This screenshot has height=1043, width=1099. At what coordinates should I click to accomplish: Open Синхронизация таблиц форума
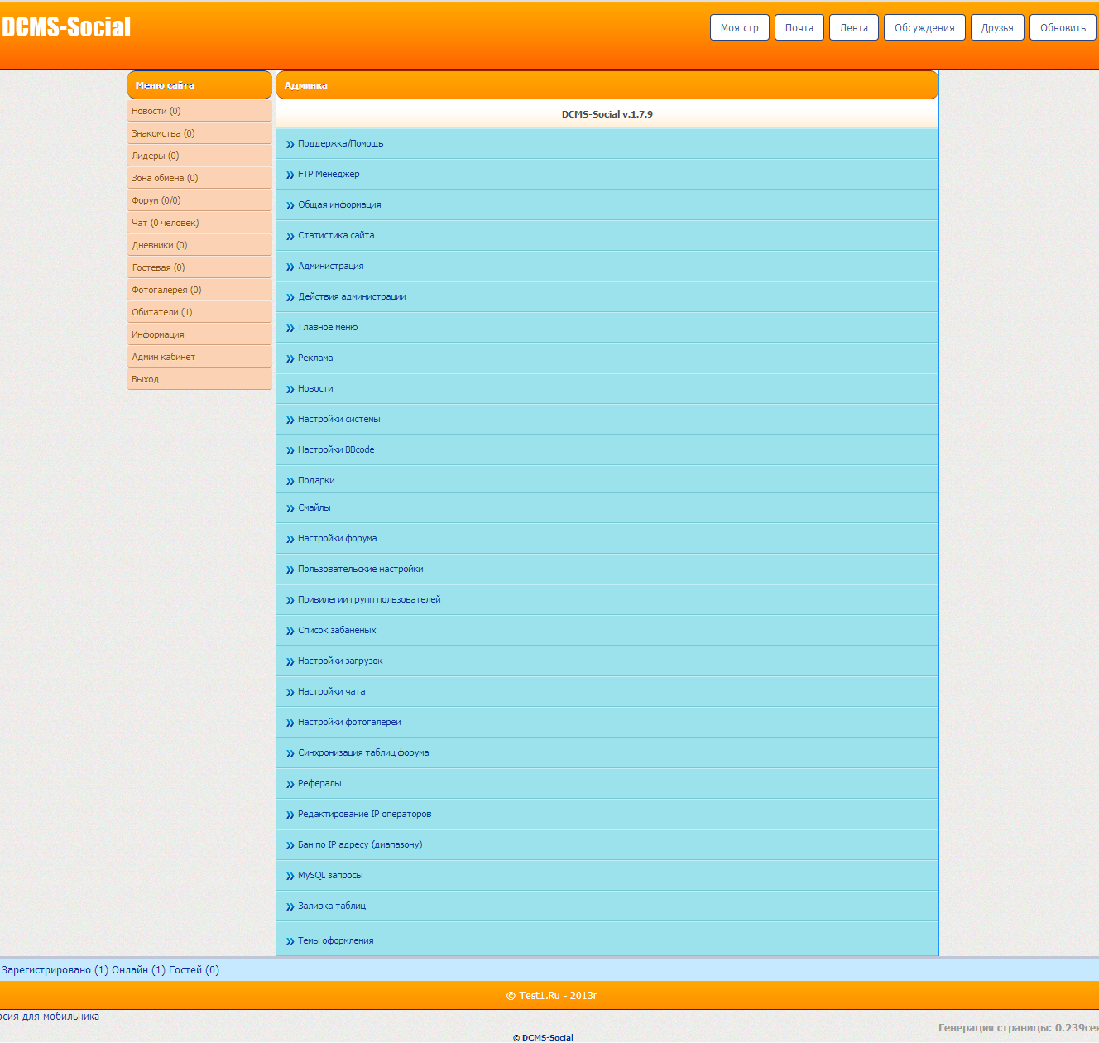click(x=363, y=752)
